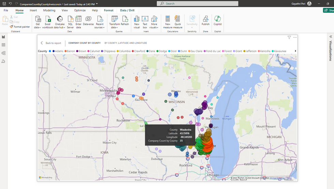Open the View ribbon tab
Screen dimensions: 334x189
(x=65, y=10)
